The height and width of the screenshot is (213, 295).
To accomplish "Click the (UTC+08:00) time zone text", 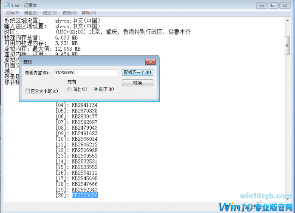I will (x=71, y=32).
